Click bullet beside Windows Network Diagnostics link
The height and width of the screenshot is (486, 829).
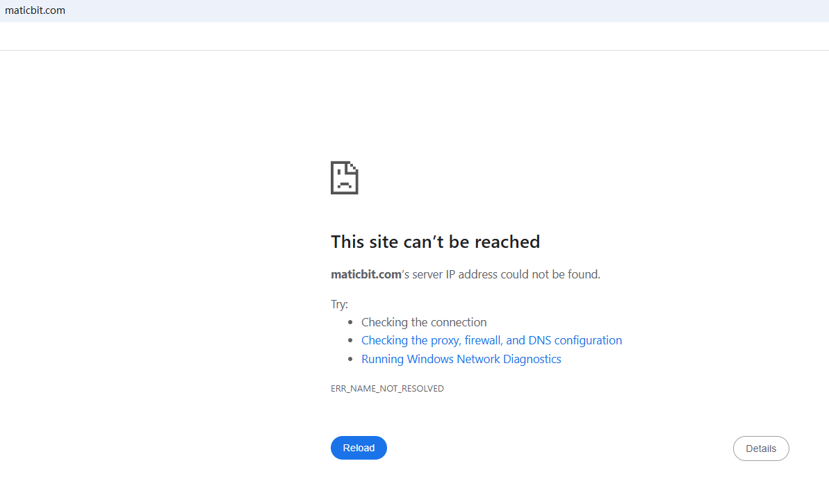click(x=350, y=360)
